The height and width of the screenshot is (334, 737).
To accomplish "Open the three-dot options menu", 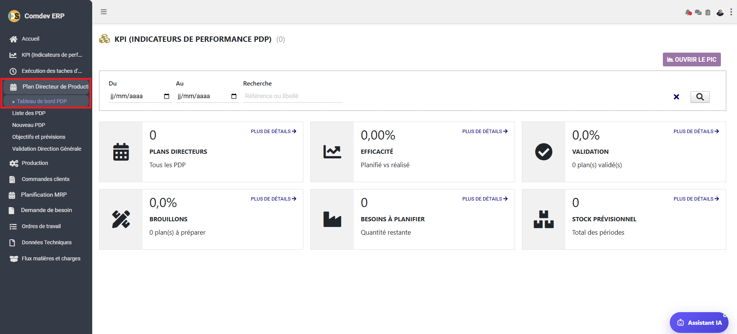I will tap(731, 12).
